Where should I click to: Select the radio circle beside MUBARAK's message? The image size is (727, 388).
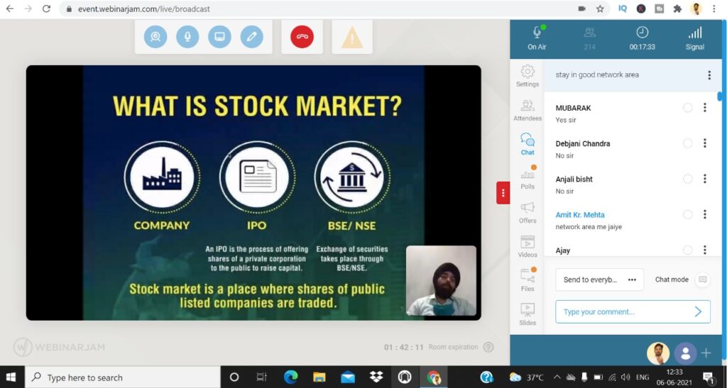coord(687,108)
